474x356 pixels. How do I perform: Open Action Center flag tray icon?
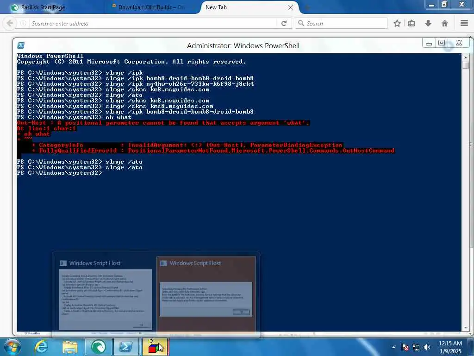405,347
